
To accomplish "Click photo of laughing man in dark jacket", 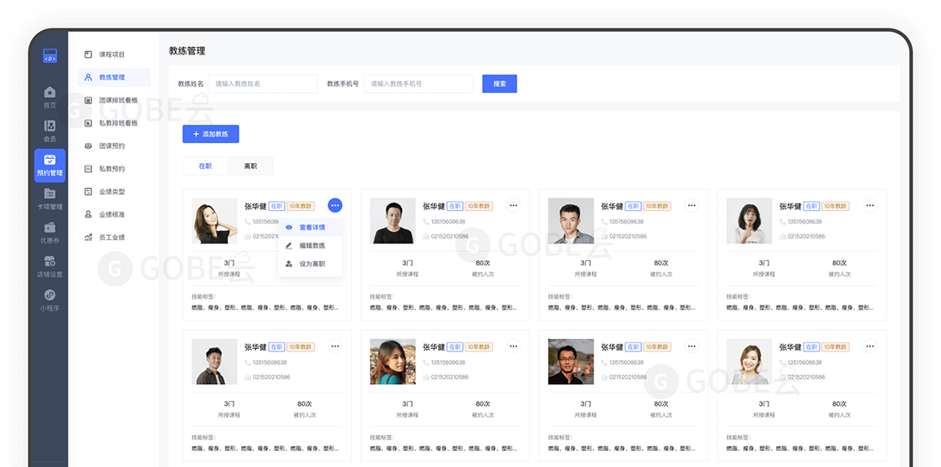I will [214, 362].
